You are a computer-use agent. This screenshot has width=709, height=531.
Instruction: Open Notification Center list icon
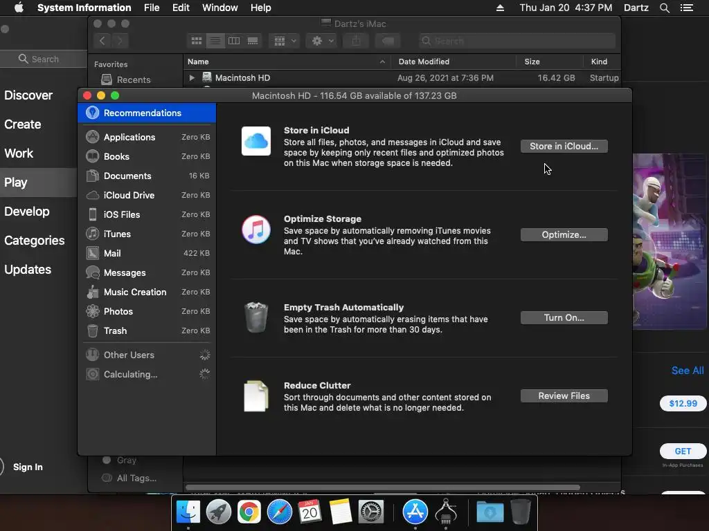point(687,8)
